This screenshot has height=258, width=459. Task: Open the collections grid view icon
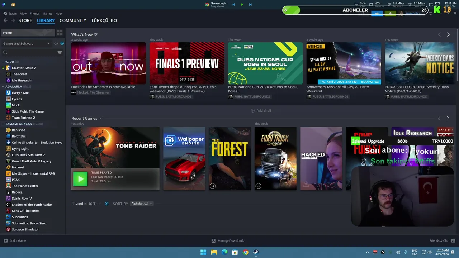click(60, 33)
